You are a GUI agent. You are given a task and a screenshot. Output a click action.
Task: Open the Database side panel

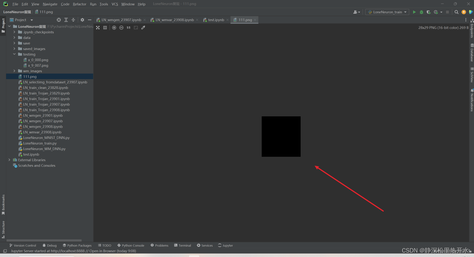click(x=472, y=53)
